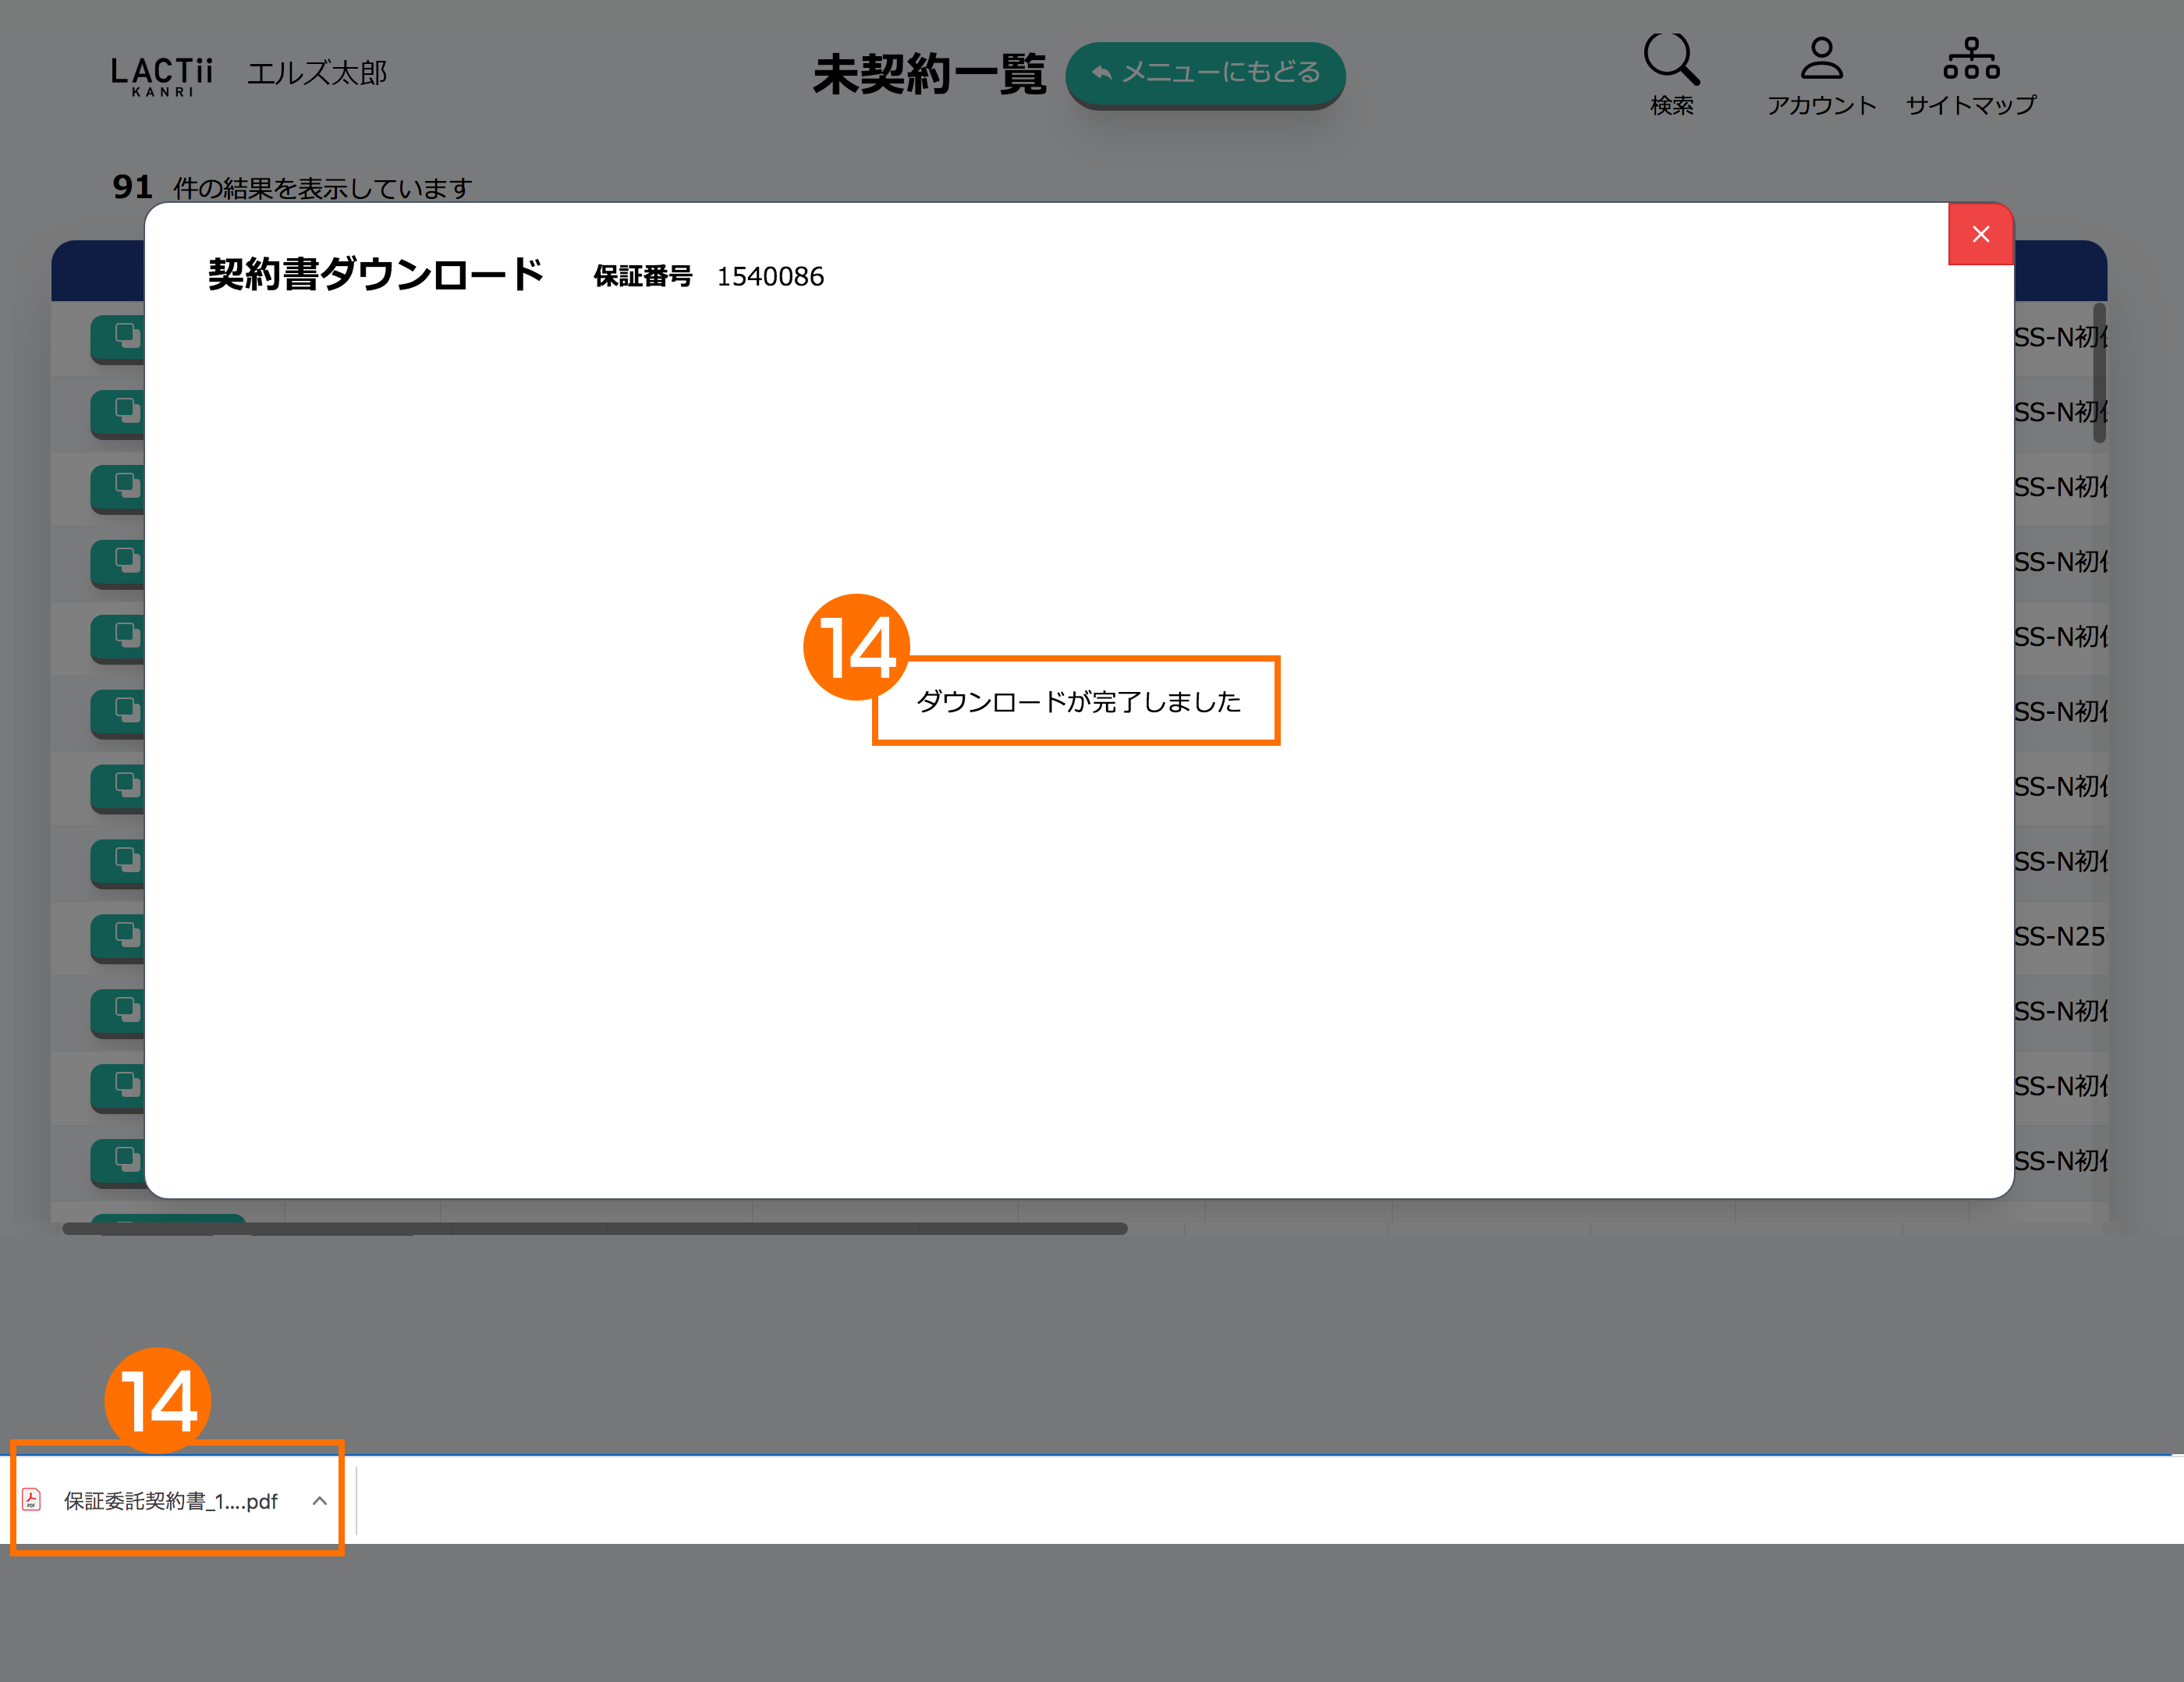
Task: Click the vertical scrollbar on the right of the table
Action: click(2099, 372)
